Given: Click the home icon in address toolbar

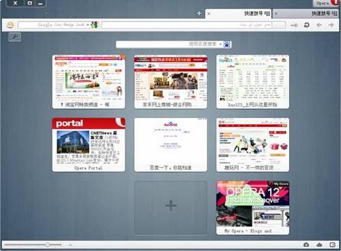Looking at the screenshot, I should coord(10,25).
